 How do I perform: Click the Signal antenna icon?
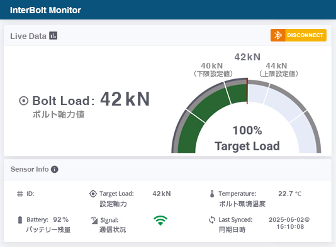click(94, 220)
